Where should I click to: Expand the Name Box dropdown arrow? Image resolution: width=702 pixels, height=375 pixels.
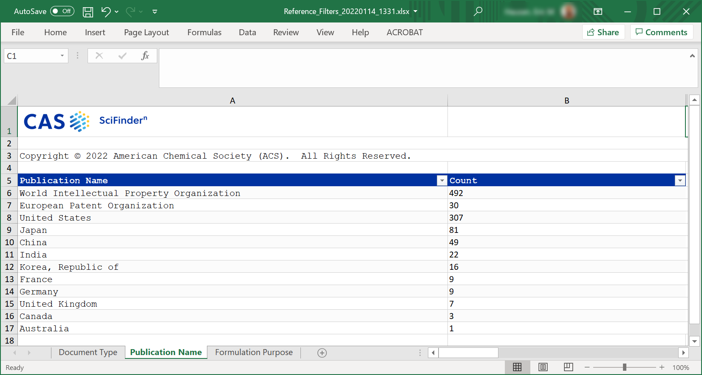(62, 56)
